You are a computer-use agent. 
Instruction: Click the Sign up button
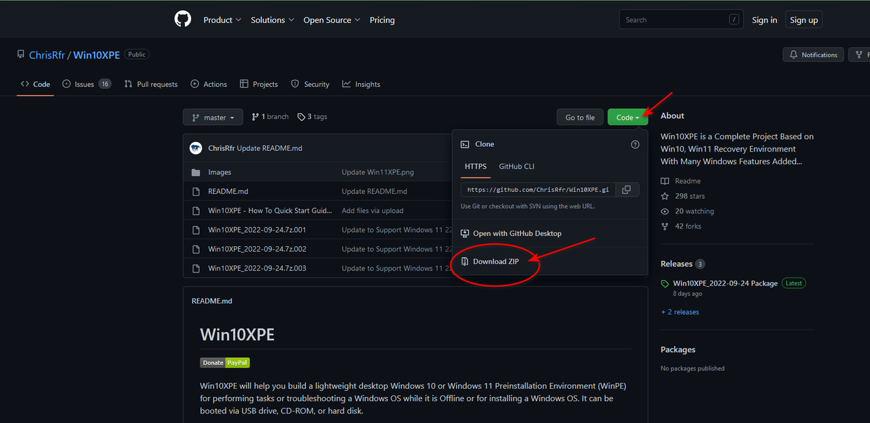pos(804,20)
